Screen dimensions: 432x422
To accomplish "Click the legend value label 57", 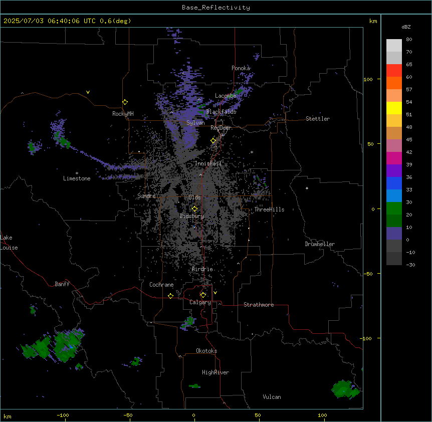I will [x=409, y=90].
